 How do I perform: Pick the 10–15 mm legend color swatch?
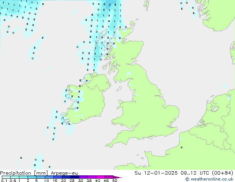pos(49,177)
